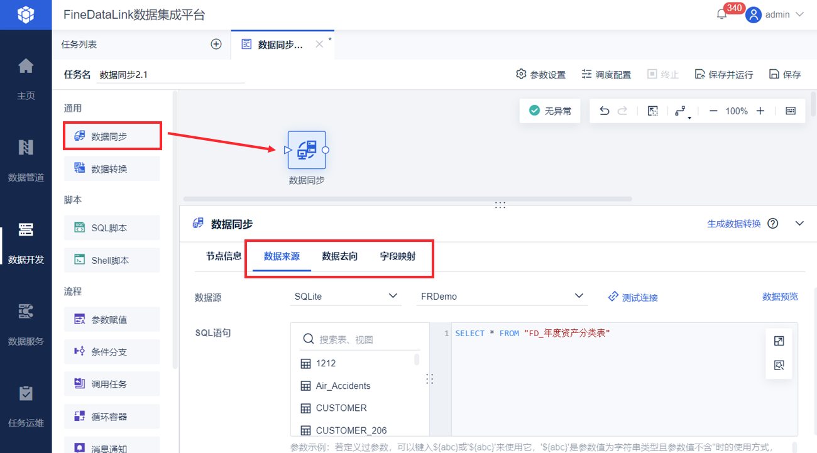
Task: Click 保存并运行 to save and run
Action: (724, 75)
